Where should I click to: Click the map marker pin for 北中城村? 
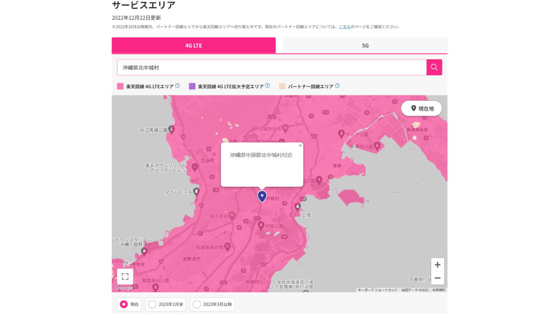(262, 196)
